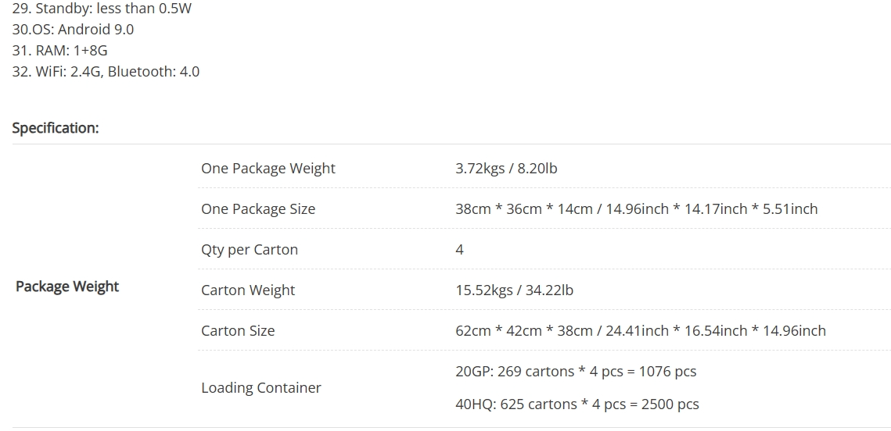Click the Qty per Carton label
The width and height of the screenshot is (891, 431).
point(250,250)
